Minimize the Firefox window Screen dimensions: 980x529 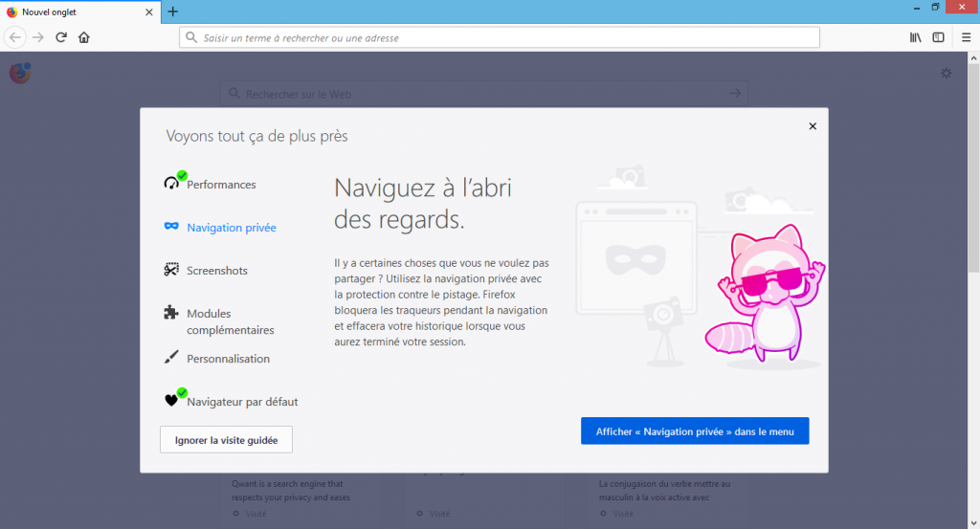coord(917,8)
